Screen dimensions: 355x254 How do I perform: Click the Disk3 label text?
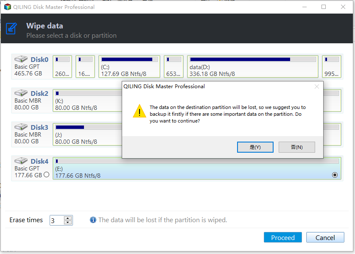point(39,128)
